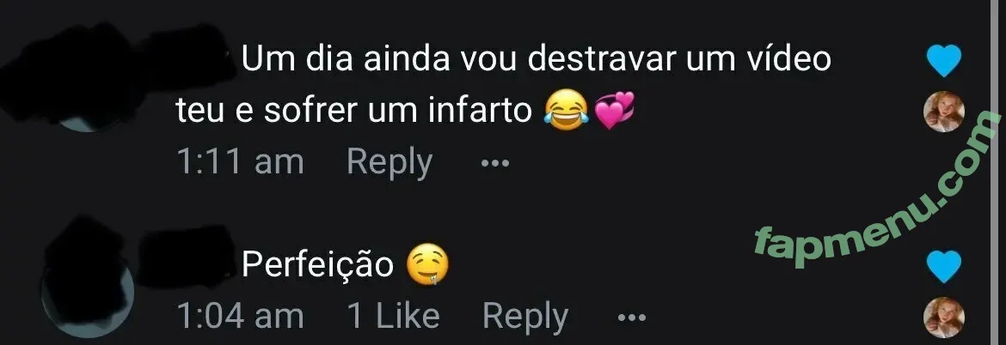Open the three-dot menu on 1:04 am comment

click(x=630, y=317)
